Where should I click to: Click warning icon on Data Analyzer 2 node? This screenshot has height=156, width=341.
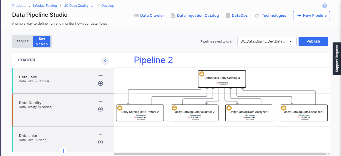(x=229, y=108)
